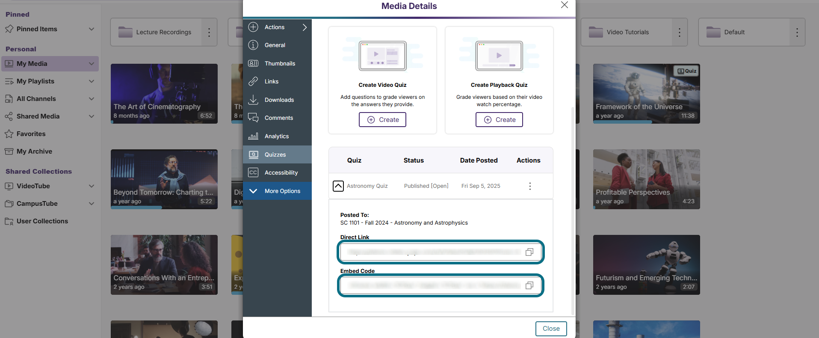Open the Default folder options menu

click(x=797, y=32)
